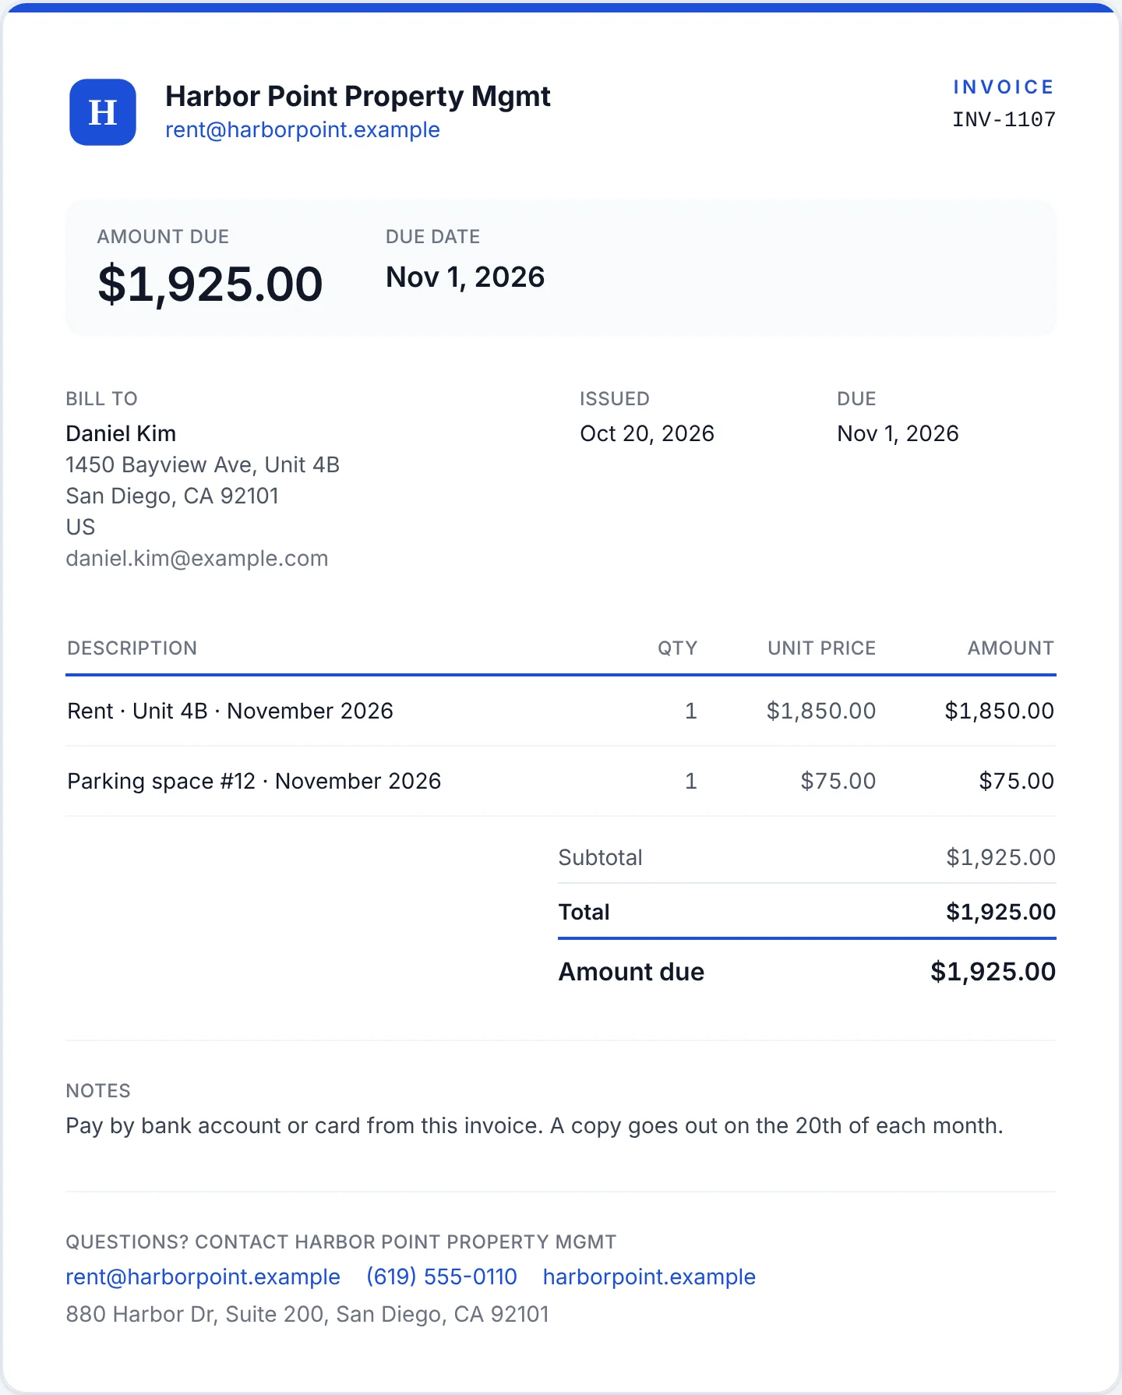Select the Parking space #12 line item
The width and height of the screenshot is (1122, 1395).
(561, 781)
